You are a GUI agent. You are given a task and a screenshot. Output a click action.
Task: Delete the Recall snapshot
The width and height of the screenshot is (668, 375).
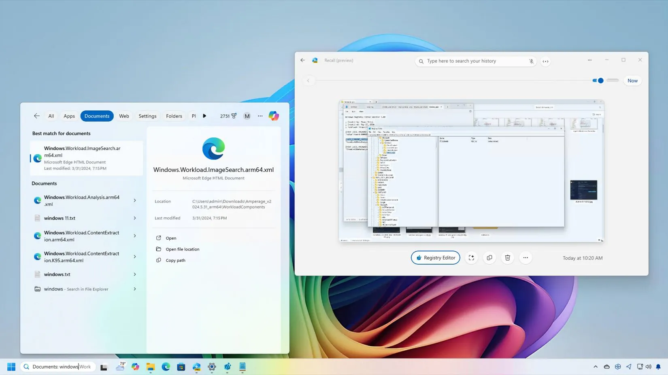tap(507, 258)
